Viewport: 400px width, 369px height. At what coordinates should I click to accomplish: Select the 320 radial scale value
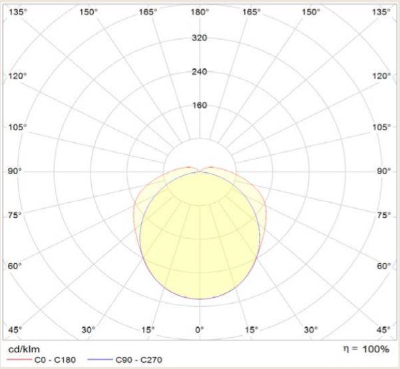[x=200, y=38]
